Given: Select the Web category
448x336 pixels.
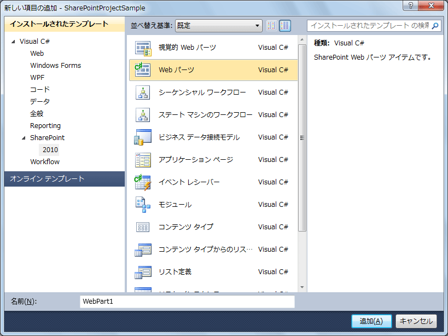Looking at the screenshot, I should (x=37, y=54).
